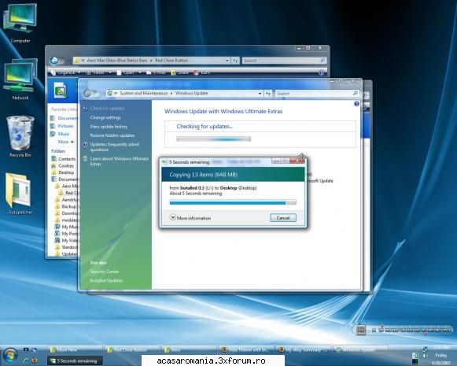
Task: Switch to the 5 Seconds remaining taskbar button
Action: [75, 360]
